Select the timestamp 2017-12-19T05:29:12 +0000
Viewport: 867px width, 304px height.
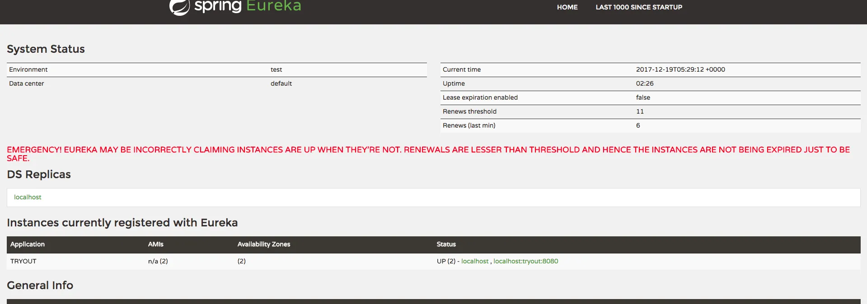(x=680, y=69)
